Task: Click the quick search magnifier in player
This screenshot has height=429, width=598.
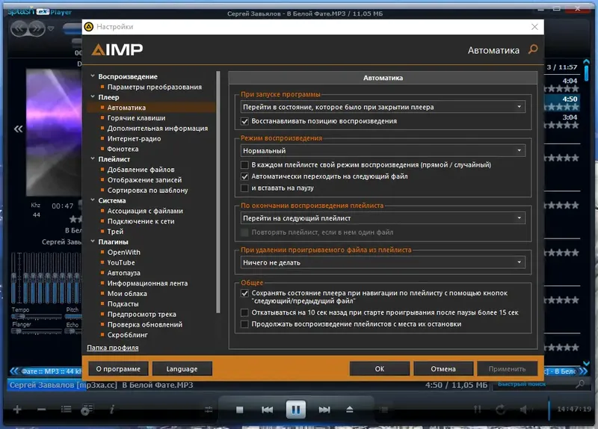Action: pyautogui.click(x=579, y=384)
